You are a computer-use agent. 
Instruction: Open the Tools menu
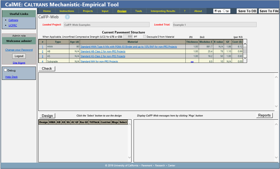tap(139, 11)
